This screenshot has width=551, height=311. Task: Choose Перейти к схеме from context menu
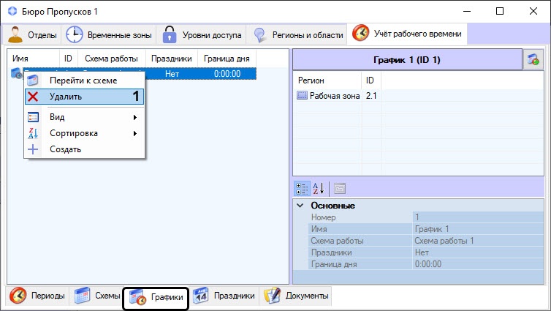coord(83,80)
